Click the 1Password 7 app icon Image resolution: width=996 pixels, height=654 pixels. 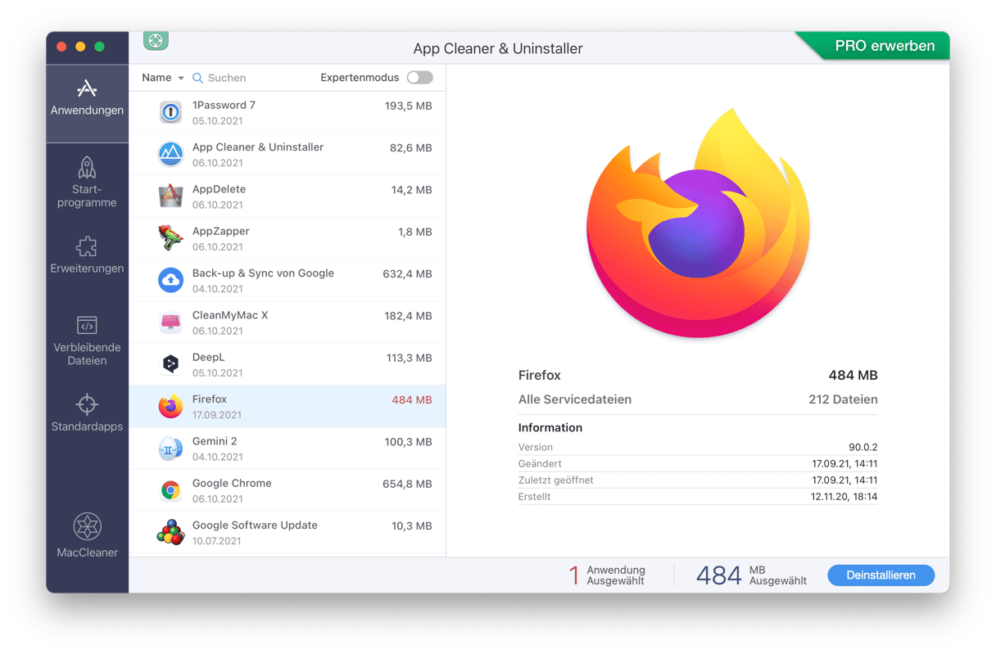(170, 112)
